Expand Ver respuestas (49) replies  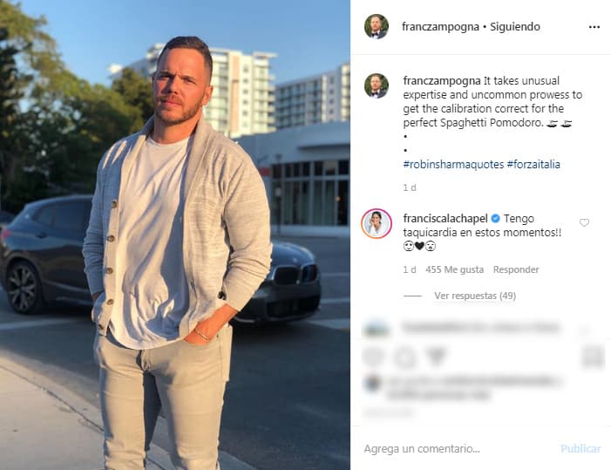pos(475,296)
